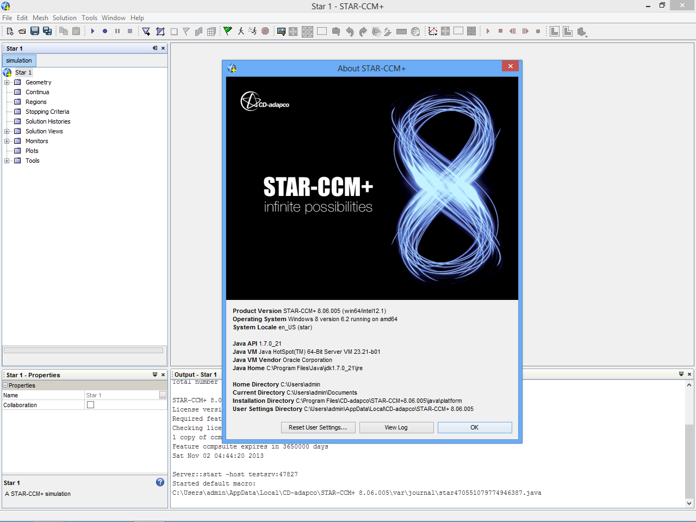The height and width of the screenshot is (522, 696).
Task: Click the green Initialize Solution flag icon
Action: (x=228, y=31)
